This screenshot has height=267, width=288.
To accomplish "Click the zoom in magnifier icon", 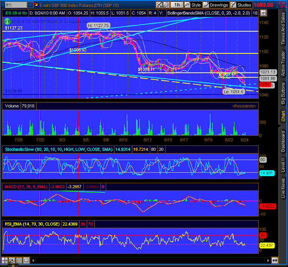I will click(12, 260).
